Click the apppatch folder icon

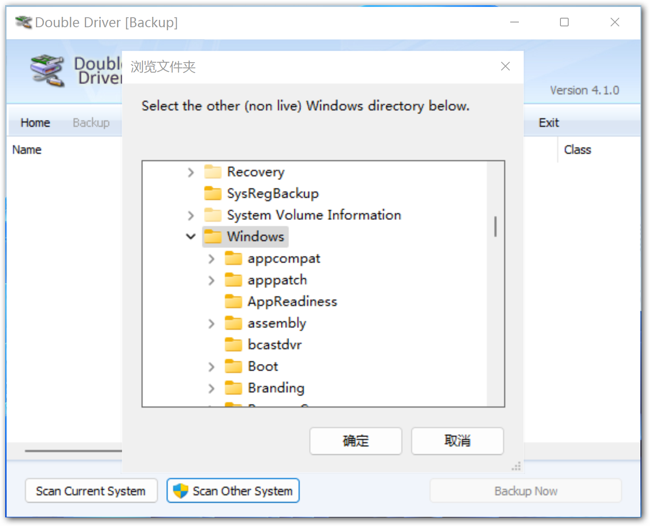[x=233, y=280]
